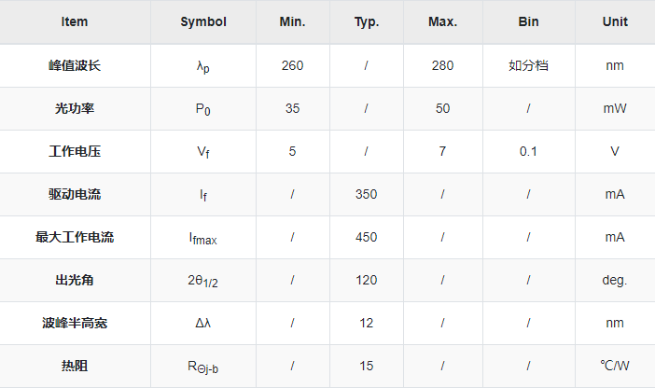Click the °C/W unit cell
The width and height of the screenshot is (655, 388).
point(615,366)
